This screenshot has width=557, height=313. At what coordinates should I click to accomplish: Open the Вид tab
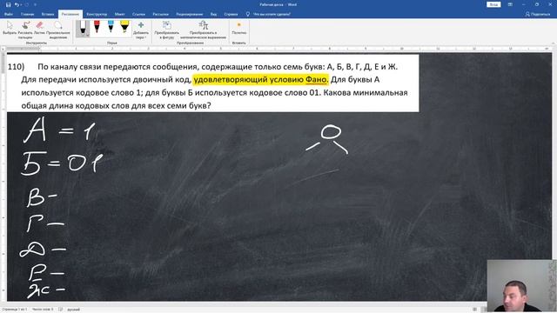(213, 14)
